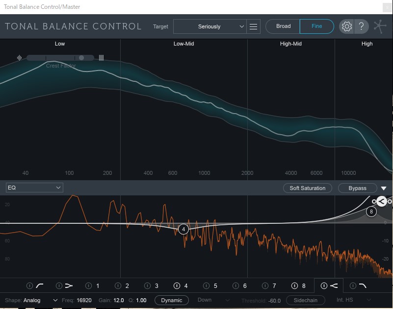Image resolution: width=393 pixels, height=309 pixels.
Task: Enable Soft Saturation
Action: click(x=308, y=188)
